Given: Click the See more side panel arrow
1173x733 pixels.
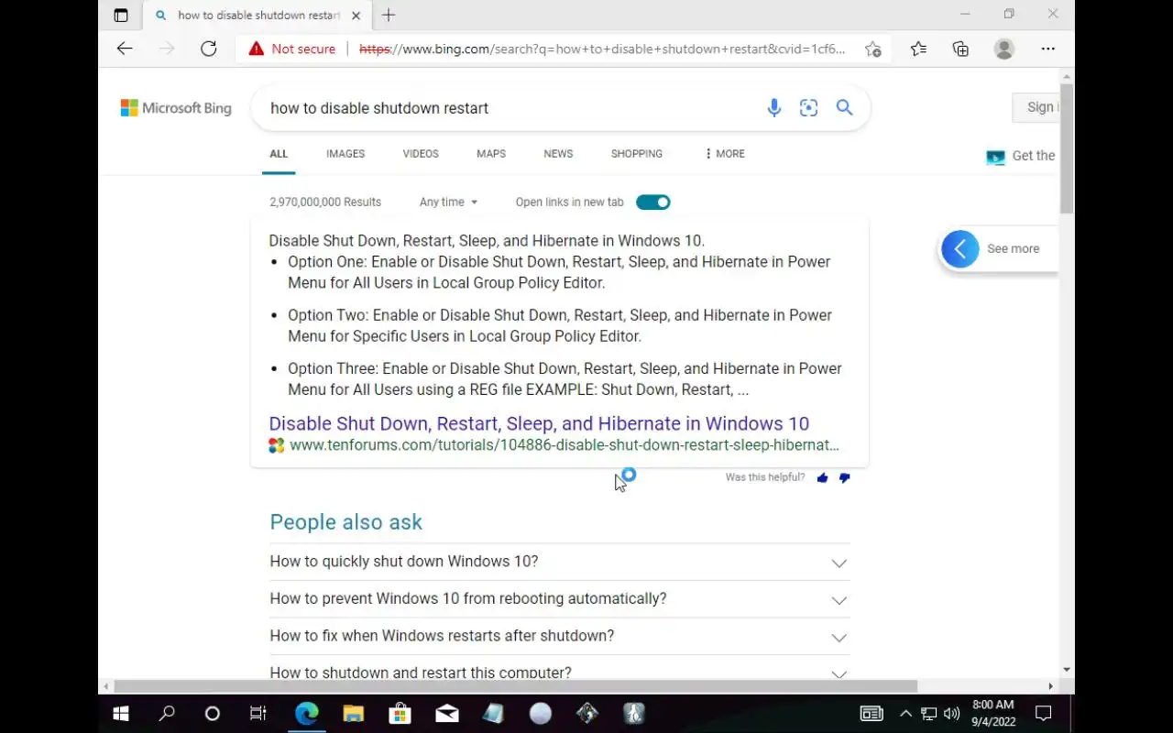Looking at the screenshot, I should 960,248.
